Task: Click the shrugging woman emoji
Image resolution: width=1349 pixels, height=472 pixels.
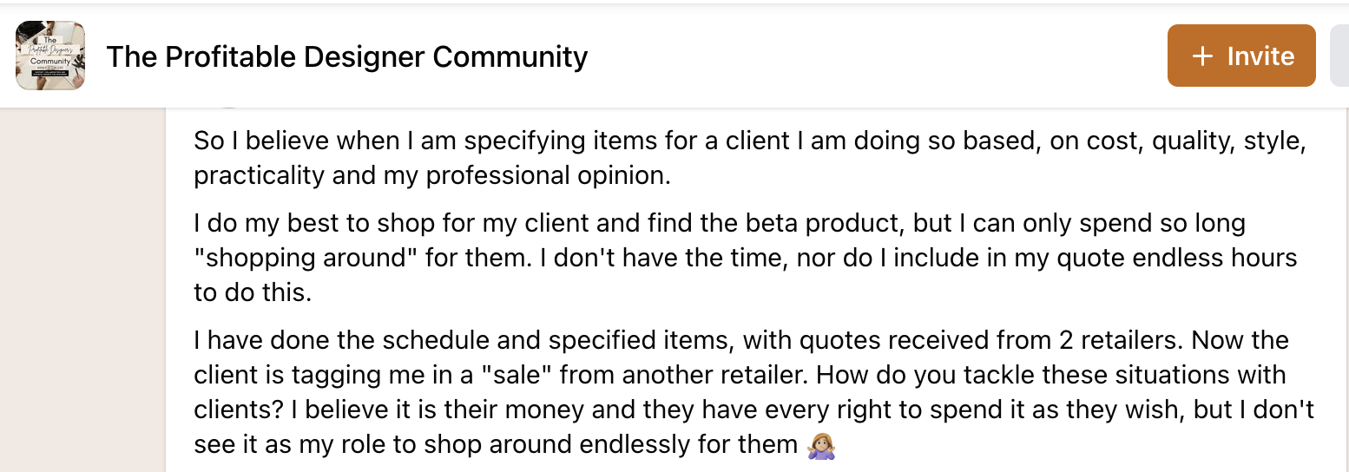Action: tap(820, 446)
